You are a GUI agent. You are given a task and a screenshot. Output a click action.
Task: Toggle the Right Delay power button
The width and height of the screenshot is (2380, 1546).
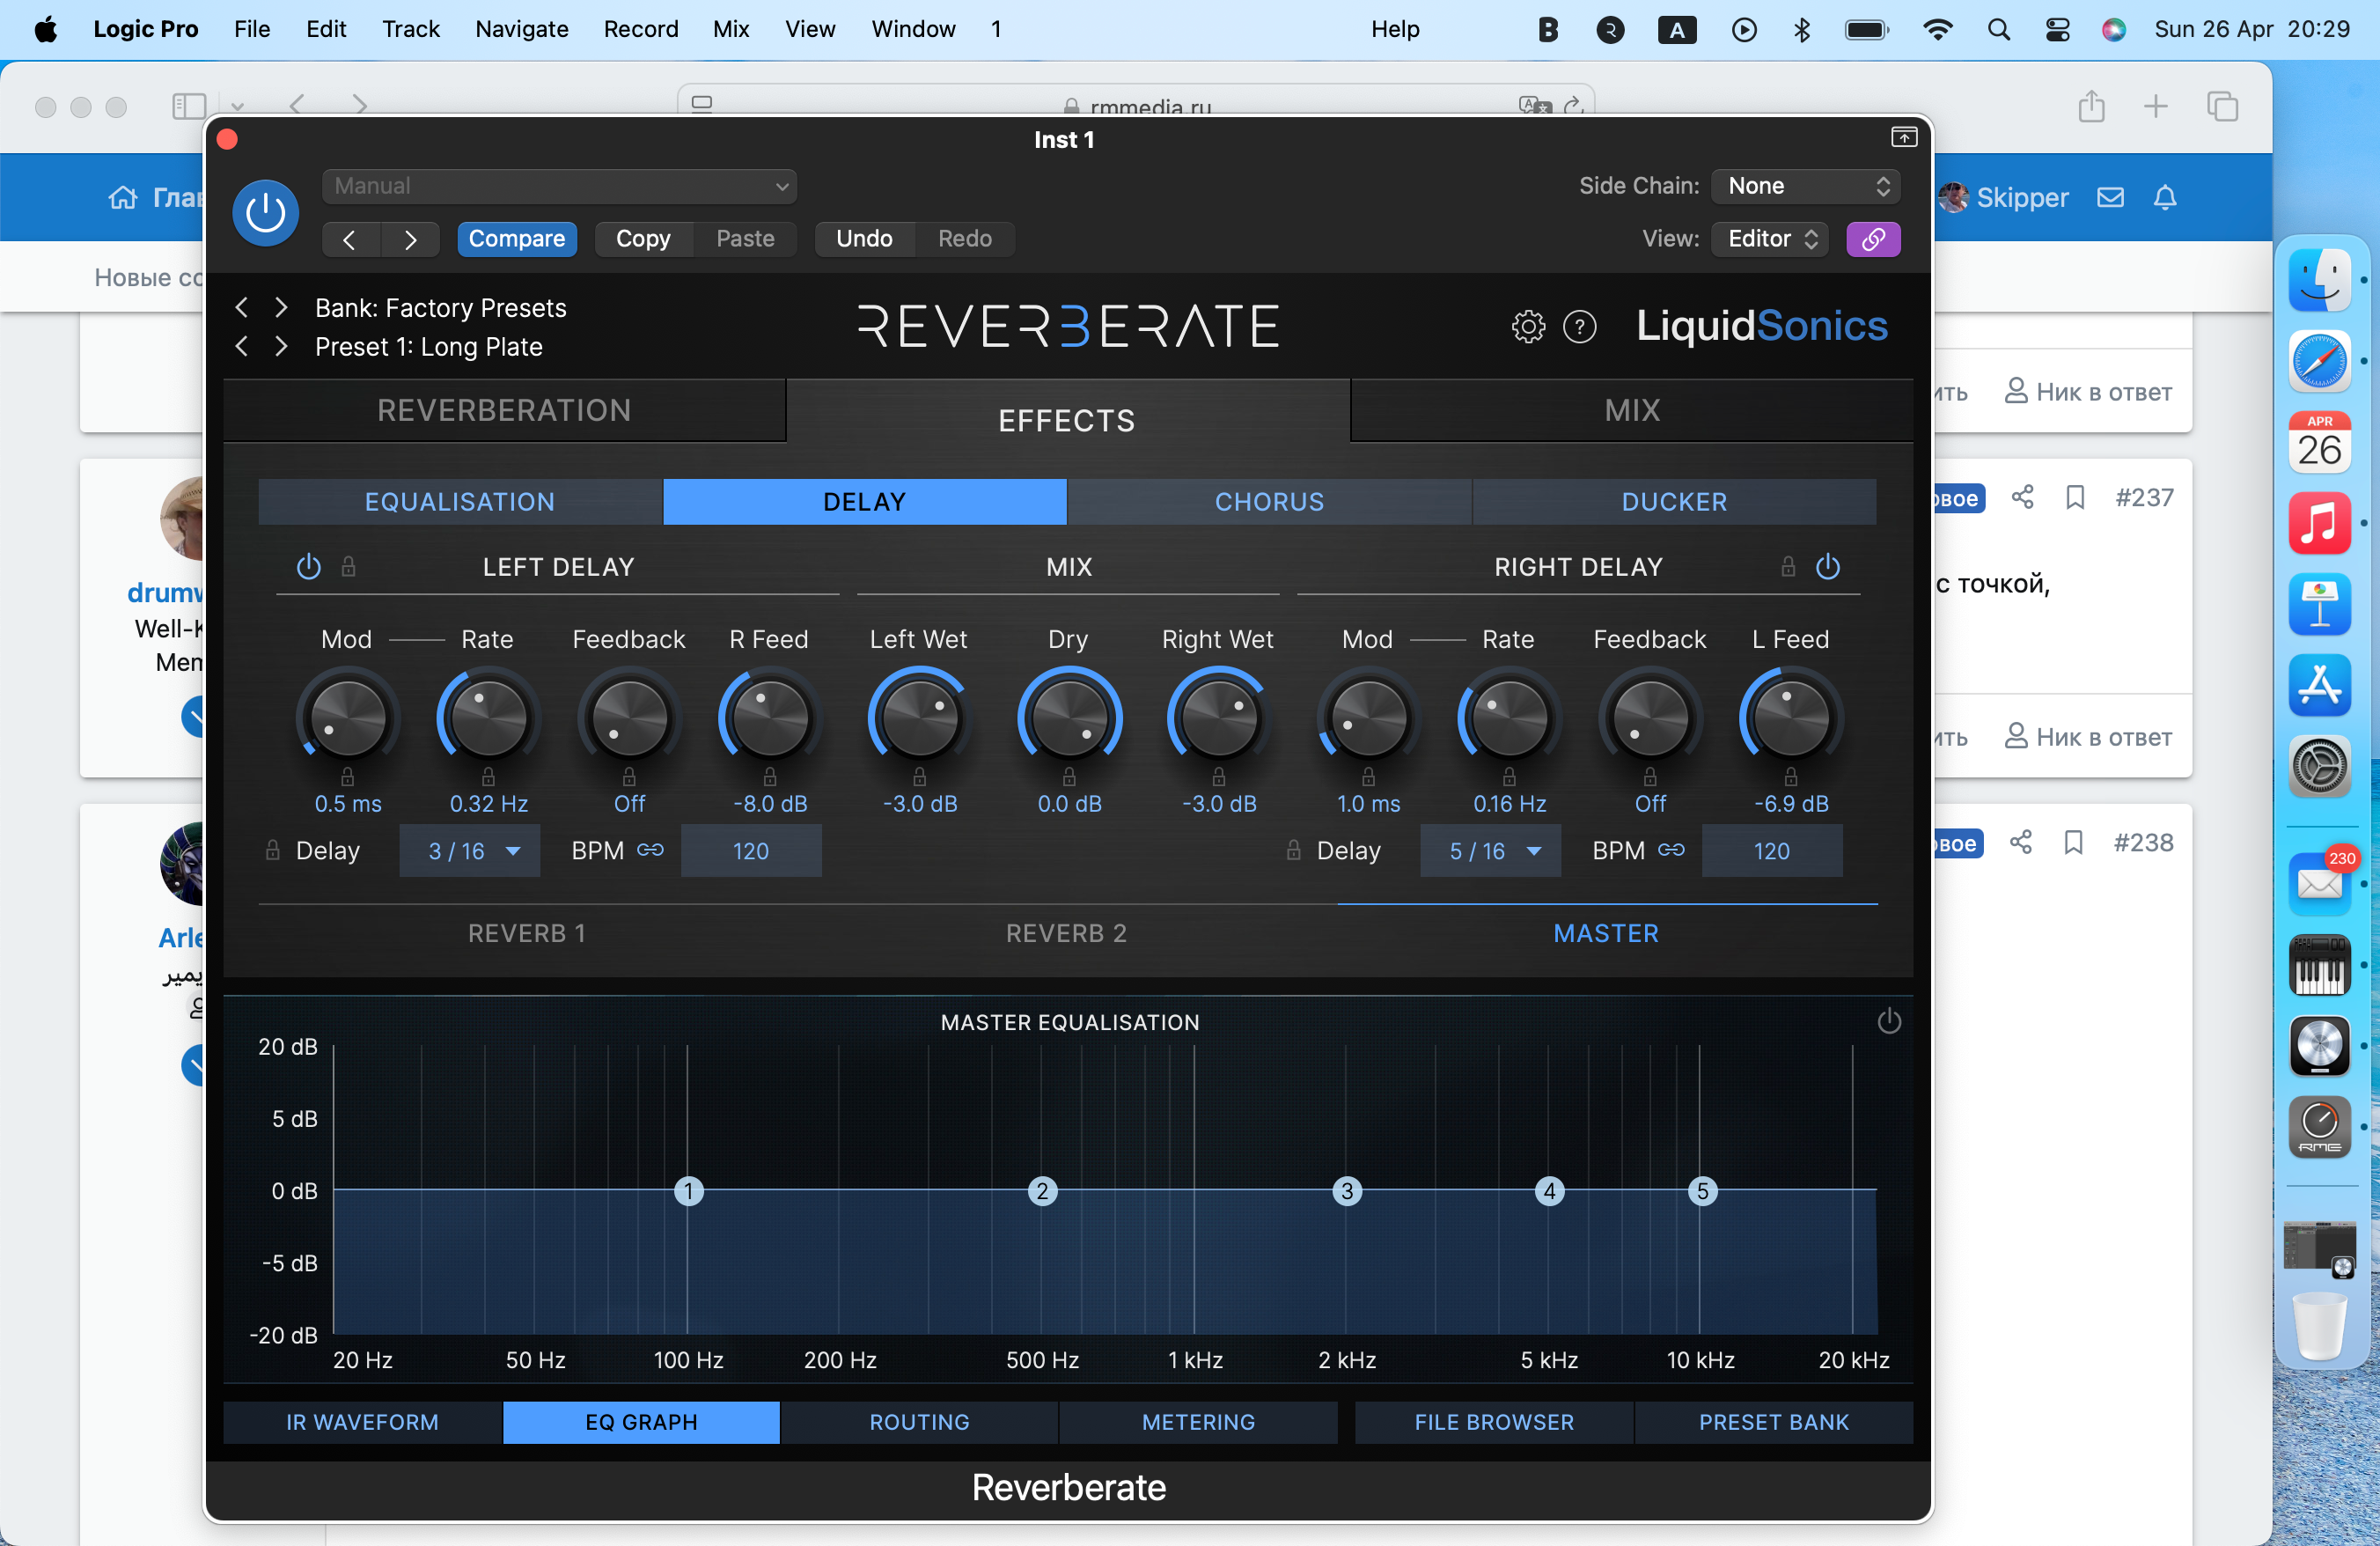[1827, 567]
